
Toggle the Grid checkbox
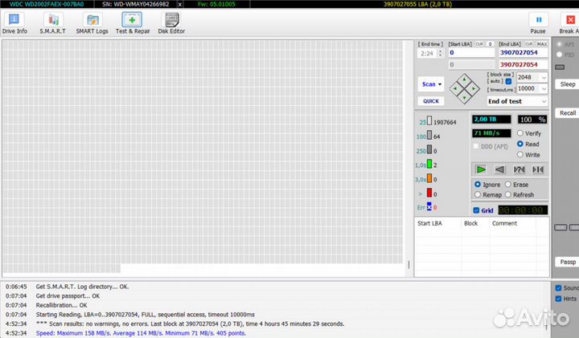pos(476,210)
